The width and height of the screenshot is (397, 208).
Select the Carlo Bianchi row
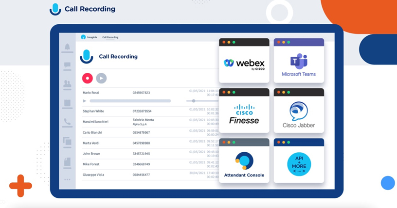tap(150, 132)
